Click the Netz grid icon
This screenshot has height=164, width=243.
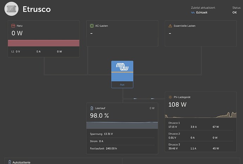[x=13, y=26]
